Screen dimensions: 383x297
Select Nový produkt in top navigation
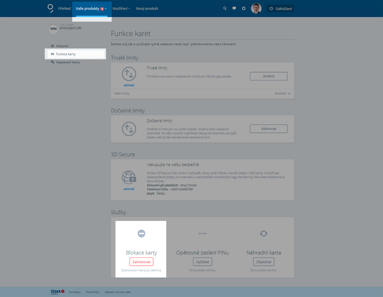(147, 9)
